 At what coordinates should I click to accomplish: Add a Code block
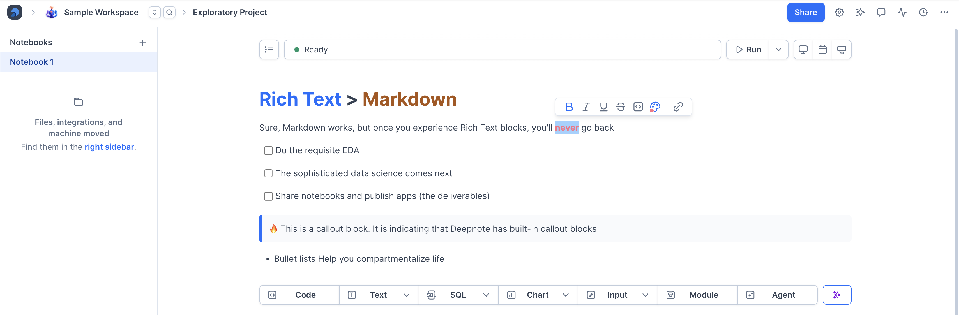(299, 295)
